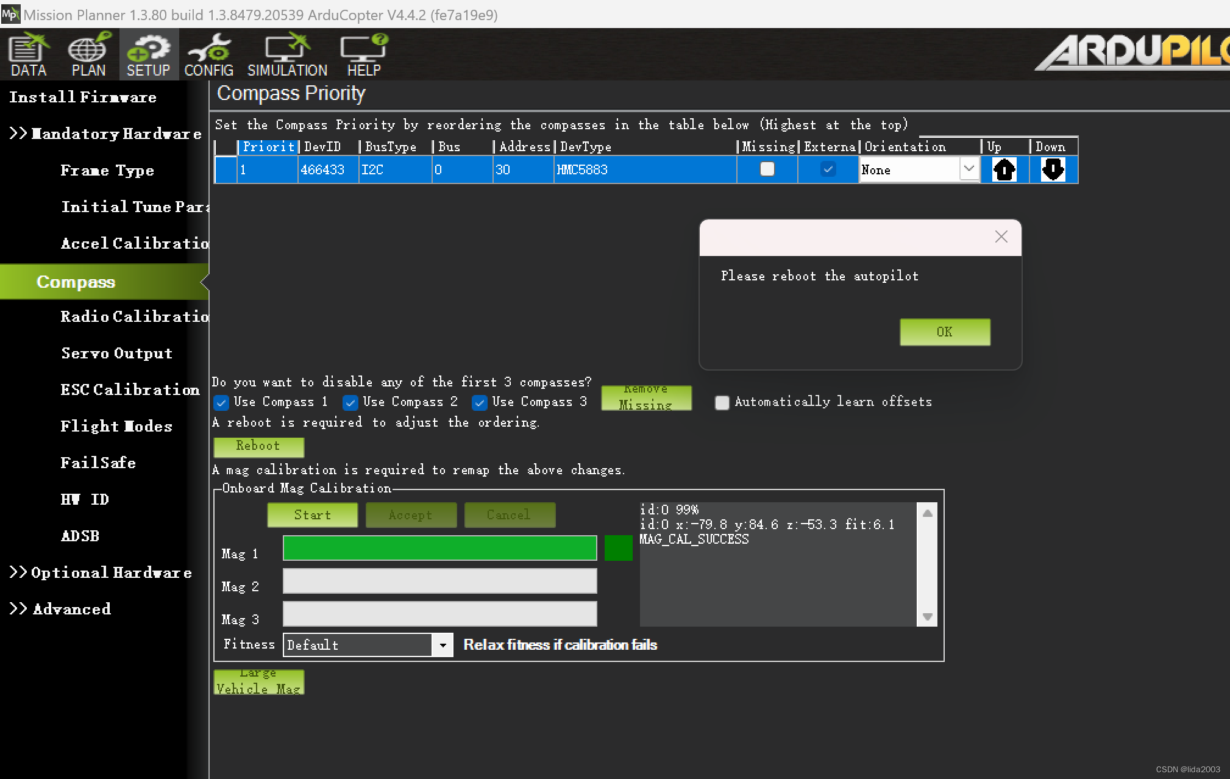This screenshot has height=779, width=1230.
Task: Move compass down with arrow icon
Action: point(1053,169)
